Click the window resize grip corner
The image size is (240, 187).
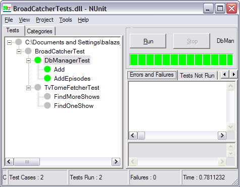tap(234, 182)
